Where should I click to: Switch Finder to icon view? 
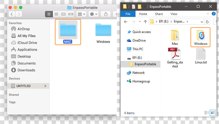pyautogui.click(x=49, y=14)
